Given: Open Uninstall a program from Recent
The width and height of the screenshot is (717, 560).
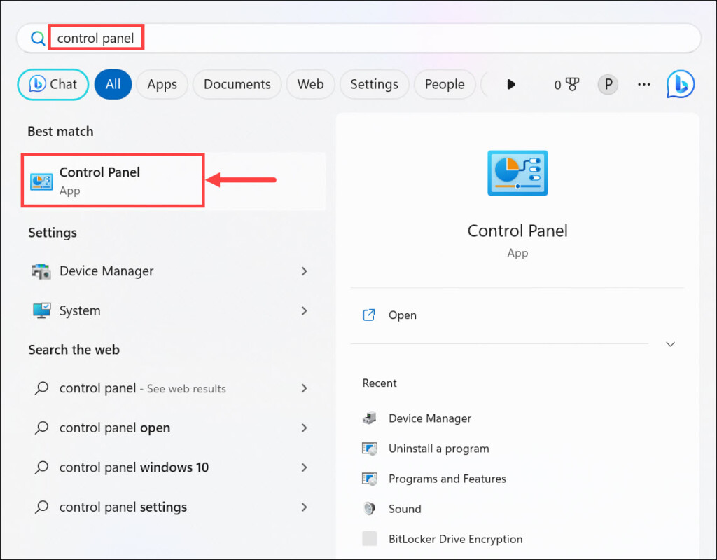Looking at the screenshot, I should pos(438,449).
